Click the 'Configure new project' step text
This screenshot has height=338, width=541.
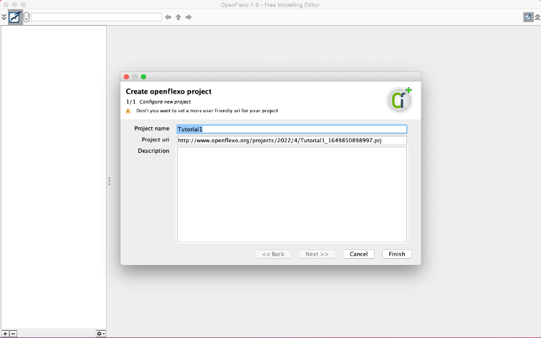(x=165, y=102)
